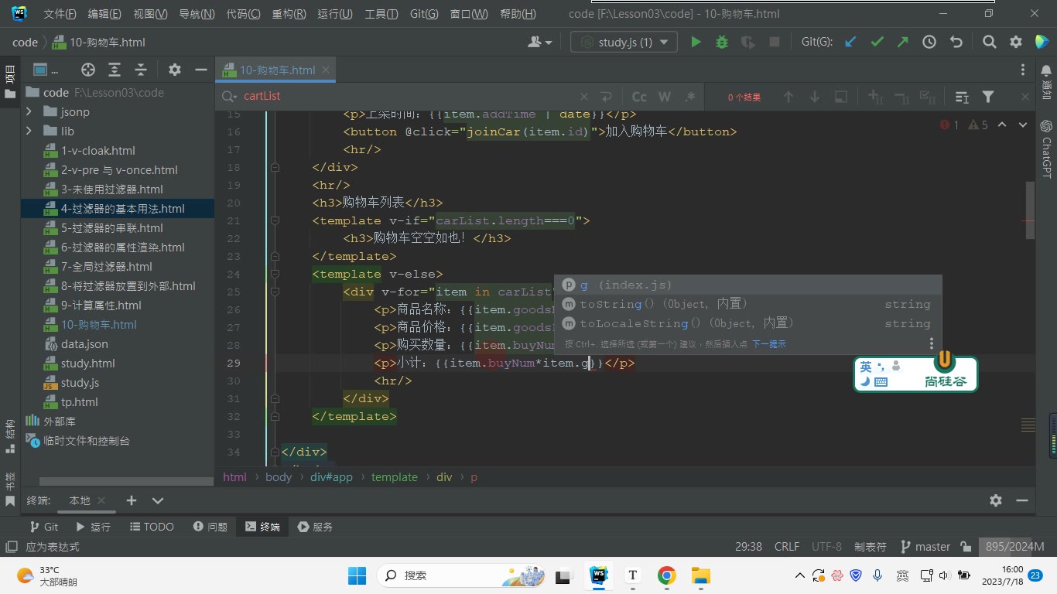
Task: Show Git history clock icon
Action: [x=929, y=43]
